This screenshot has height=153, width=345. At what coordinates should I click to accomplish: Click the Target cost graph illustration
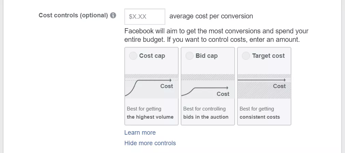tap(264, 86)
